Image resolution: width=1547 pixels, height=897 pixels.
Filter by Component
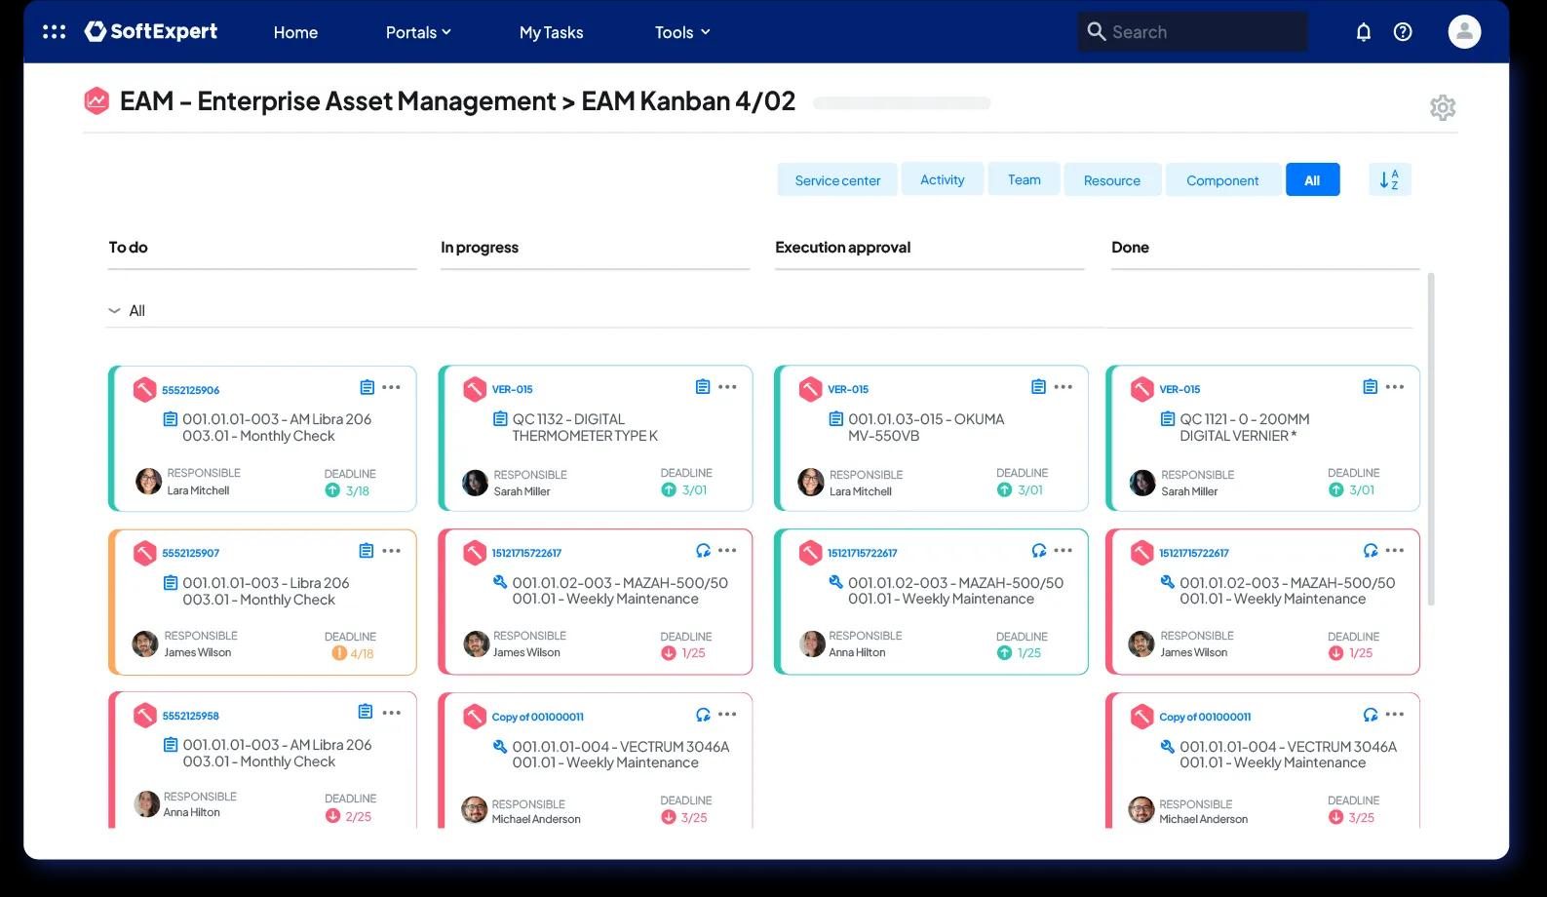point(1222,180)
